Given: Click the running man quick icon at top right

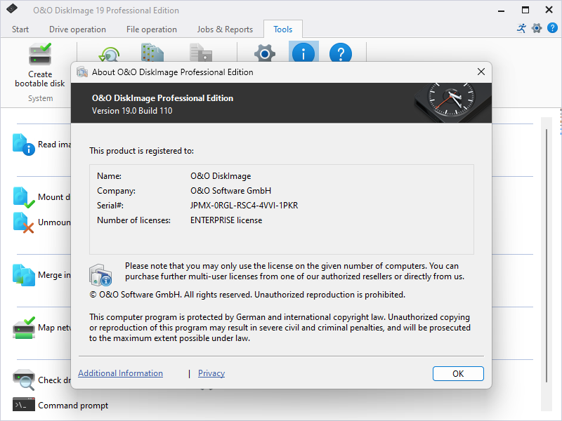Looking at the screenshot, I should (x=521, y=28).
